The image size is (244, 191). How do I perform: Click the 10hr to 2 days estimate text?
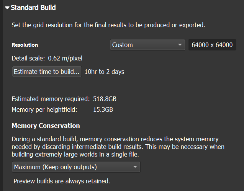pyautogui.click(x=104, y=72)
